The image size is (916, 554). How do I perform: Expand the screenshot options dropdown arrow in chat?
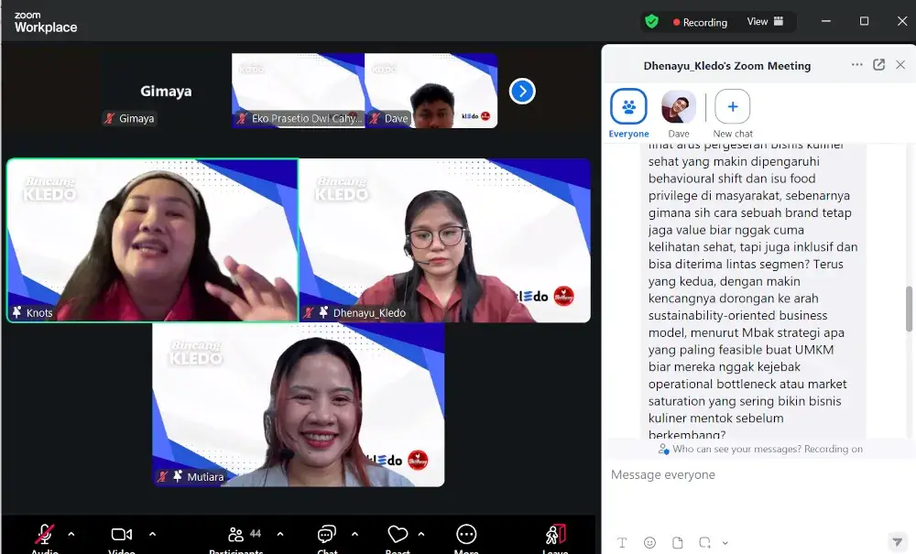[x=725, y=543]
